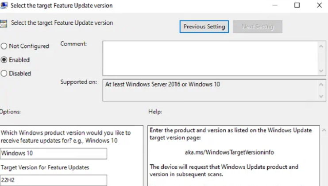Screen dimensions: 328x186
Task: Select the Disabled radio button
Action: pos(4,74)
